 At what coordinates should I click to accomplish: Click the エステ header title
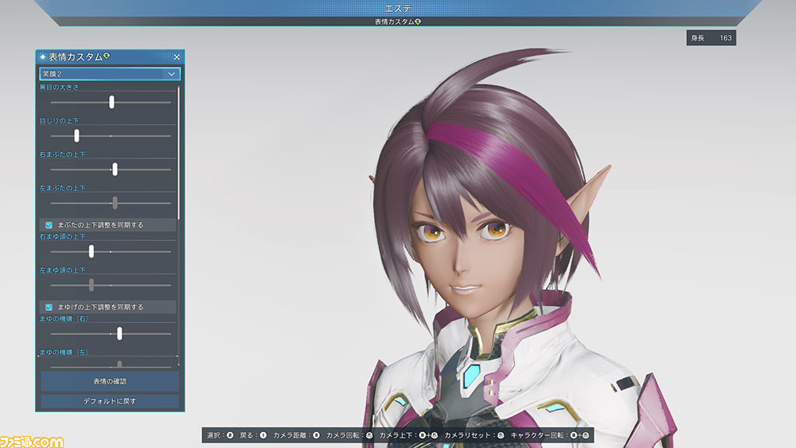pos(398,9)
